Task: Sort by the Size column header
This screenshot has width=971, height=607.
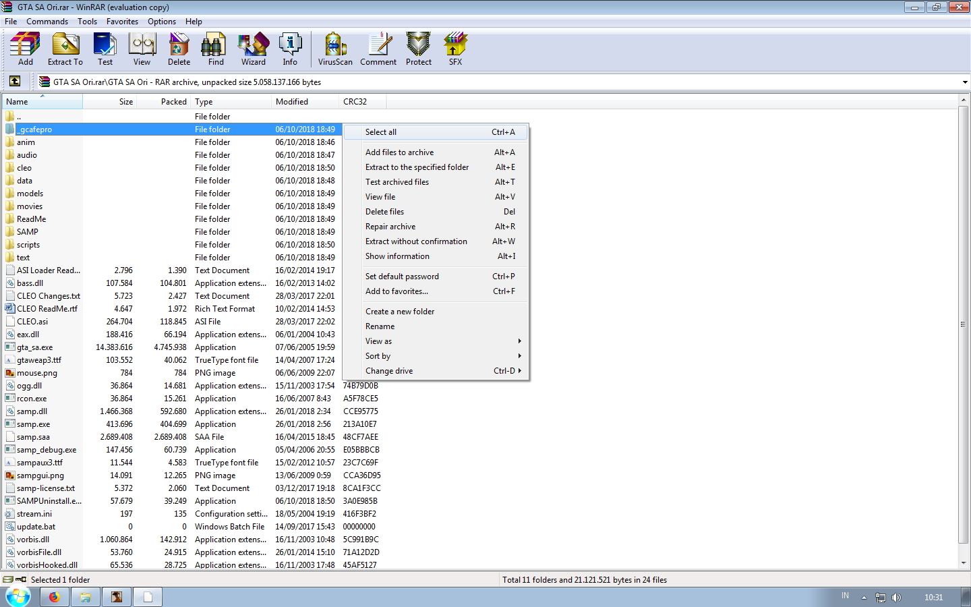Action: pos(109,102)
